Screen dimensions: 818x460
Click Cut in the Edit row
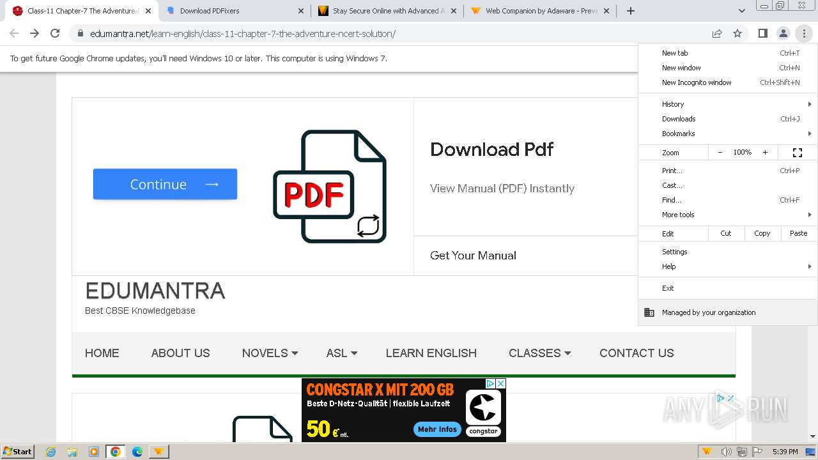[x=726, y=233]
